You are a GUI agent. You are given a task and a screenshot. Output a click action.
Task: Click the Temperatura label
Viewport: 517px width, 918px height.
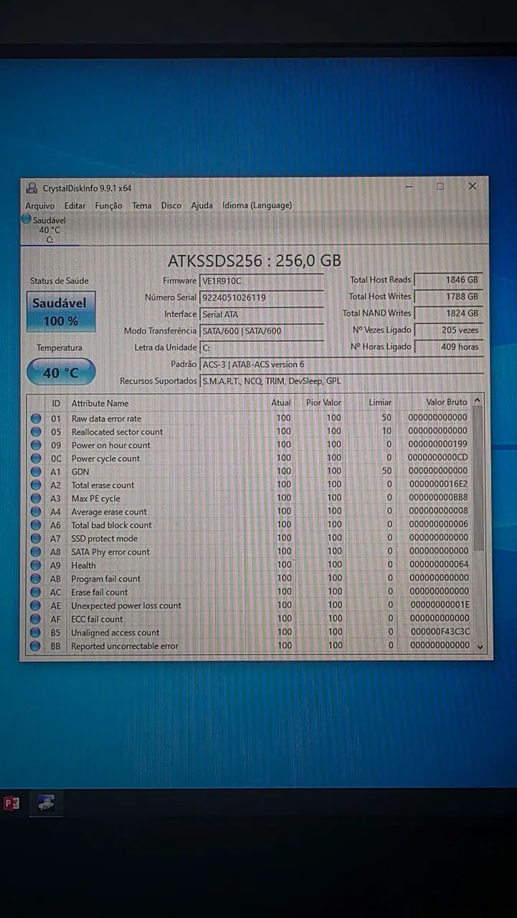(60, 348)
